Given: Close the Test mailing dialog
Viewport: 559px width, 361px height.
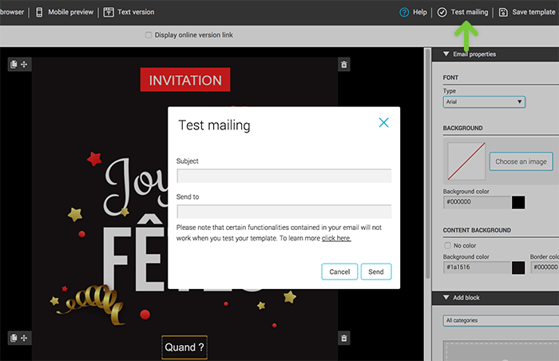Looking at the screenshot, I should pyautogui.click(x=383, y=122).
